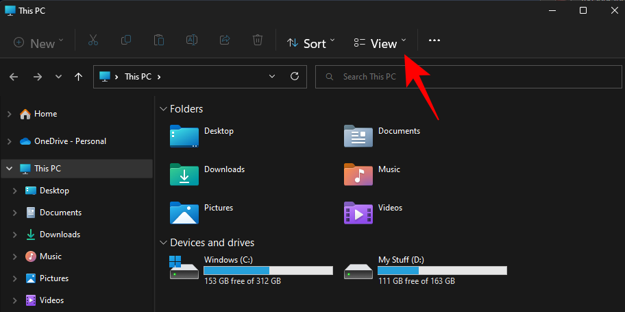The image size is (625, 312).
Task: Click the Copy icon in toolbar
Action: pos(126,40)
